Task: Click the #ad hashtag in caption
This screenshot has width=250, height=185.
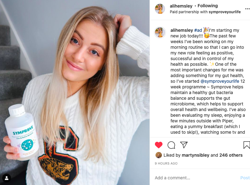Action: [198, 30]
